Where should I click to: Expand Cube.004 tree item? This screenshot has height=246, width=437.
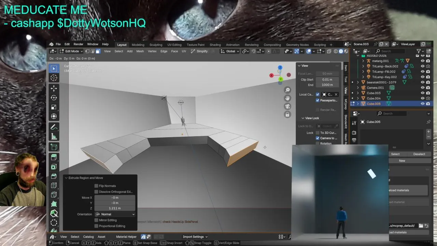[358, 98]
